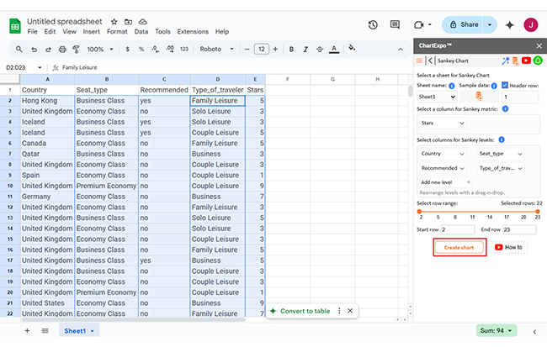Click the Sample data button below its label
The height and width of the screenshot is (347, 547).
479,97
